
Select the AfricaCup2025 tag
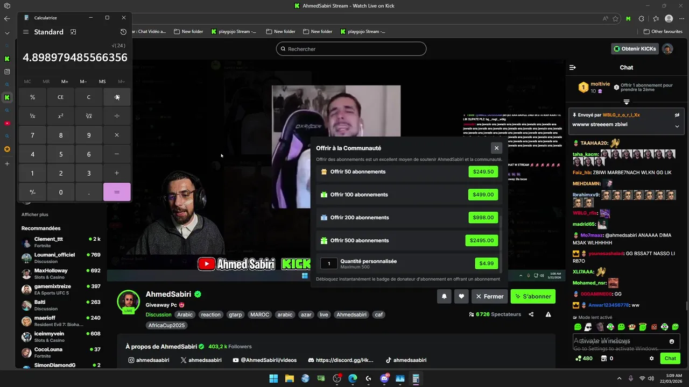166,325
